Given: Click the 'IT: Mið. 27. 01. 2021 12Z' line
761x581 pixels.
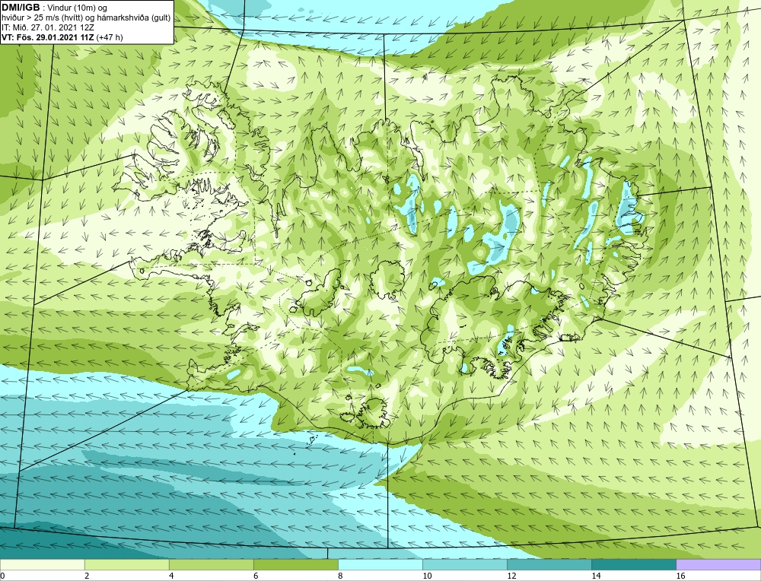Looking at the screenshot, I should tap(47, 27).
